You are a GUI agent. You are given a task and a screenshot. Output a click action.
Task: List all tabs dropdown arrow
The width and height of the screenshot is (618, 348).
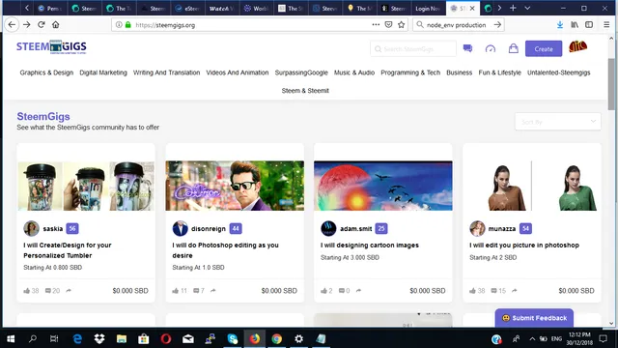point(527,8)
